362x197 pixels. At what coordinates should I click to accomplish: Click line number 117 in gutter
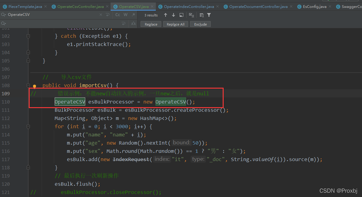5,160
